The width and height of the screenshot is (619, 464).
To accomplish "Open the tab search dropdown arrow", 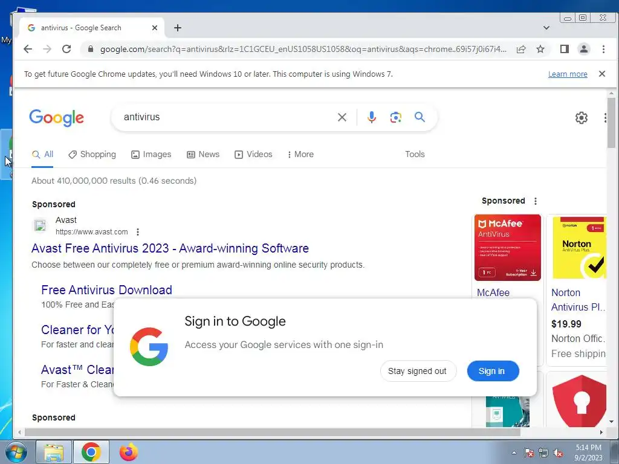I will [546, 28].
